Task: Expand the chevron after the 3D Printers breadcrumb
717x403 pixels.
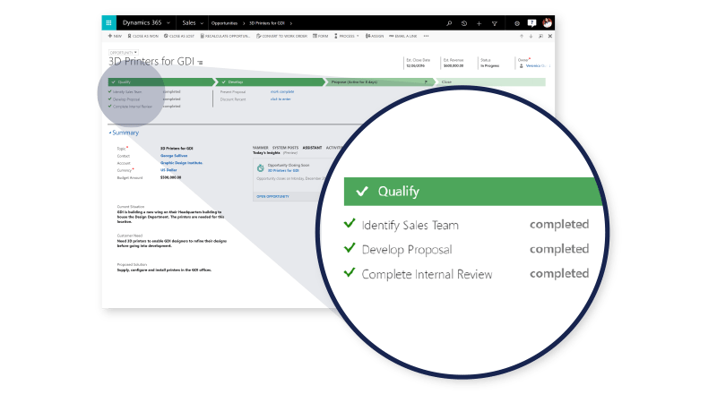Action: [x=290, y=23]
